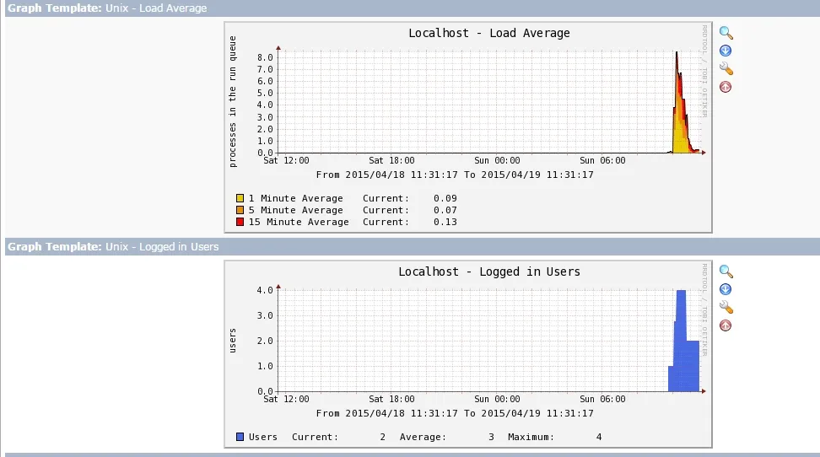
Task: Click 'Sun 00:00' label on Load Average graph
Action: point(497,160)
